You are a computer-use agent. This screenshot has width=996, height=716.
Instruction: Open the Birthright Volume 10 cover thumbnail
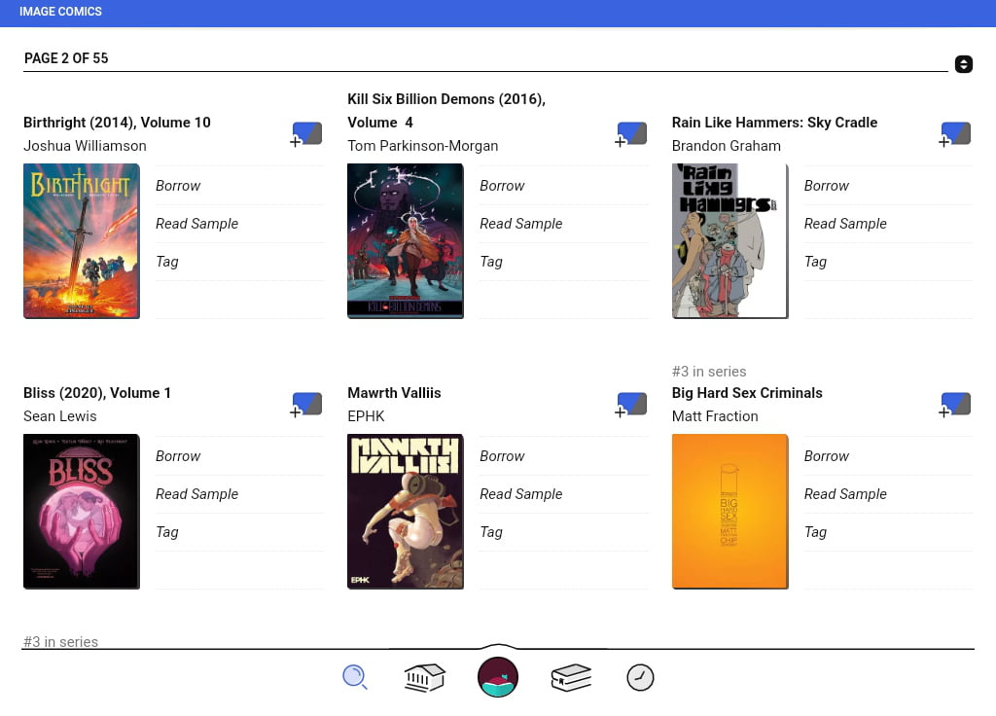click(x=82, y=241)
